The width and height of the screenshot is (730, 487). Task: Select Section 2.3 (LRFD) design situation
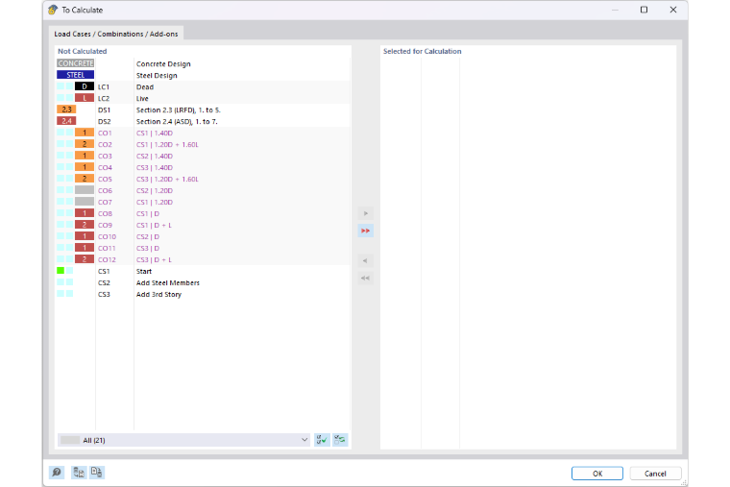203,110
